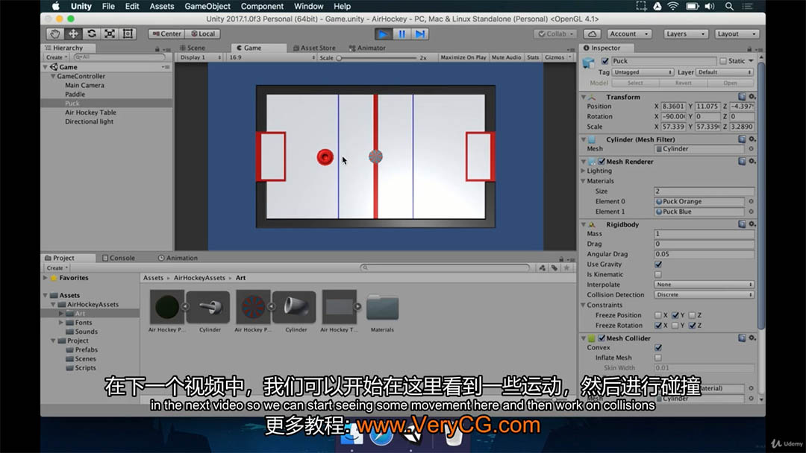Adjust the Game view Scale slider
Screen dimensions: 806x453
coord(339,57)
